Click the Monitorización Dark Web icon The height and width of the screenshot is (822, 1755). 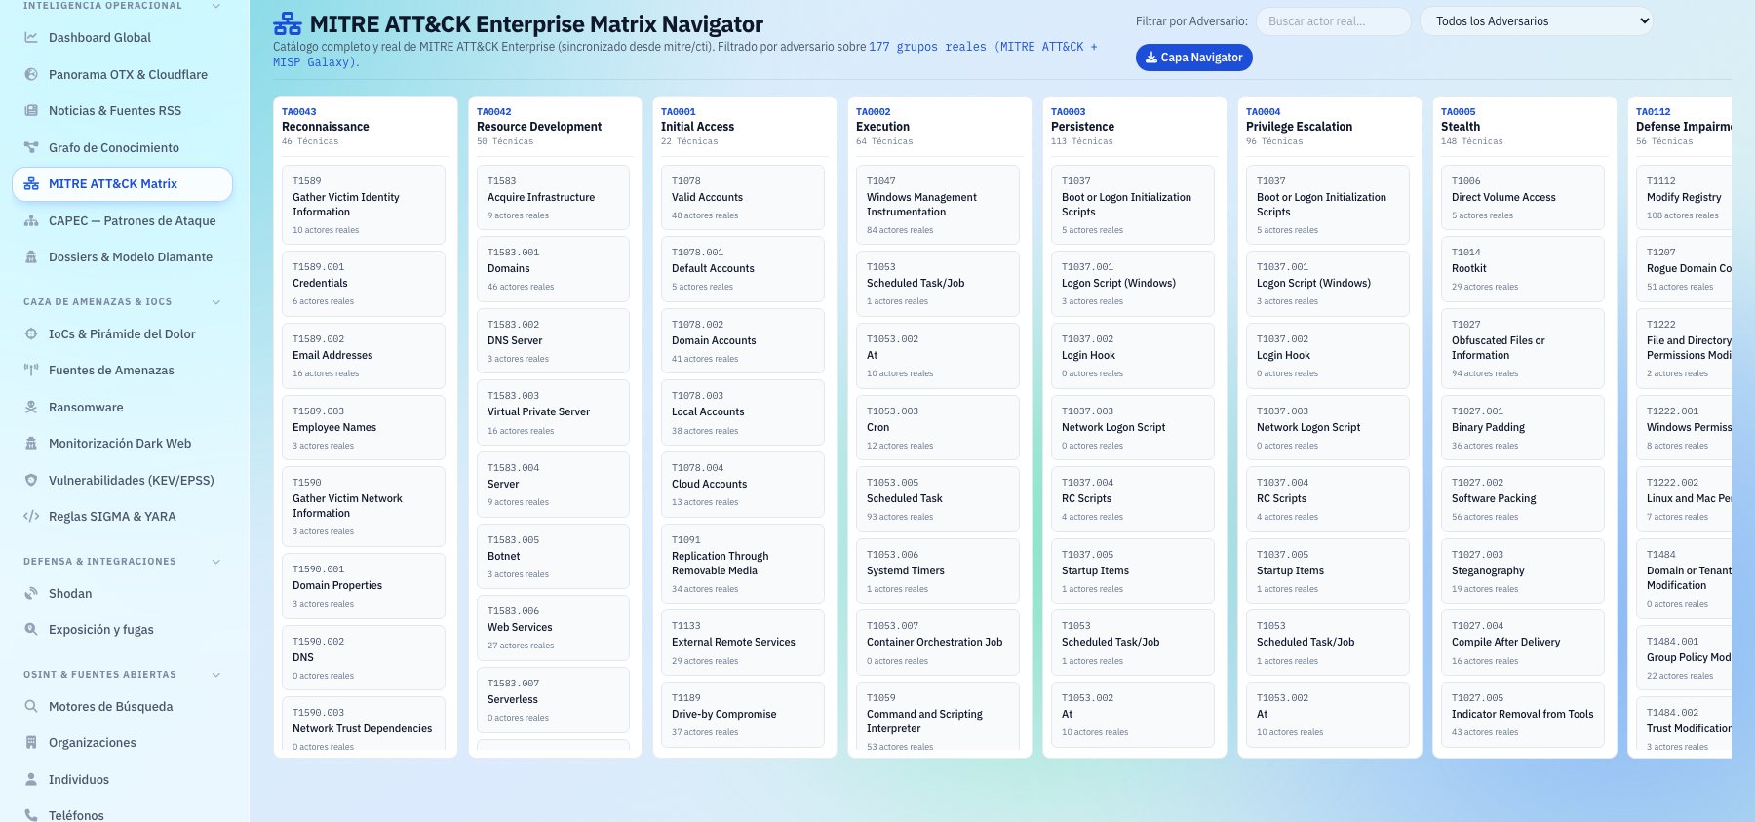[31, 444]
